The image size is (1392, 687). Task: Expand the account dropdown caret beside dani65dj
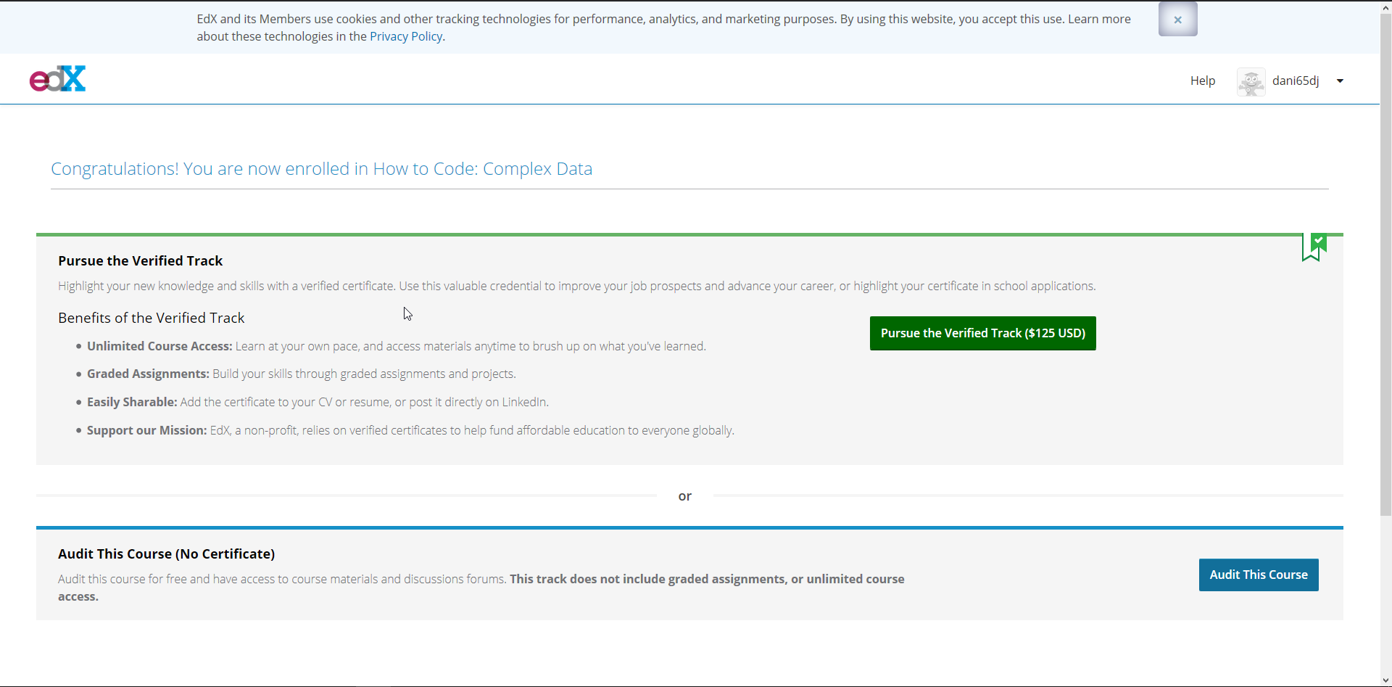pyautogui.click(x=1341, y=81)
